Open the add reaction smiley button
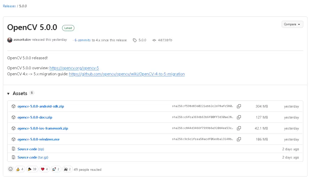309x177 pixels. (x=11, y=169)
